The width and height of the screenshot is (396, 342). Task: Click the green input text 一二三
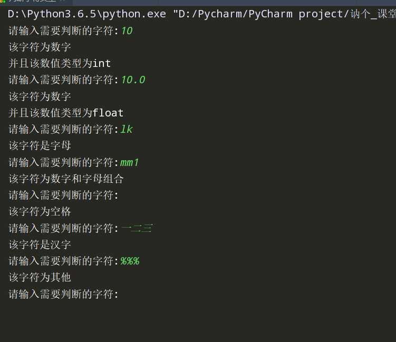coord(137,228)
